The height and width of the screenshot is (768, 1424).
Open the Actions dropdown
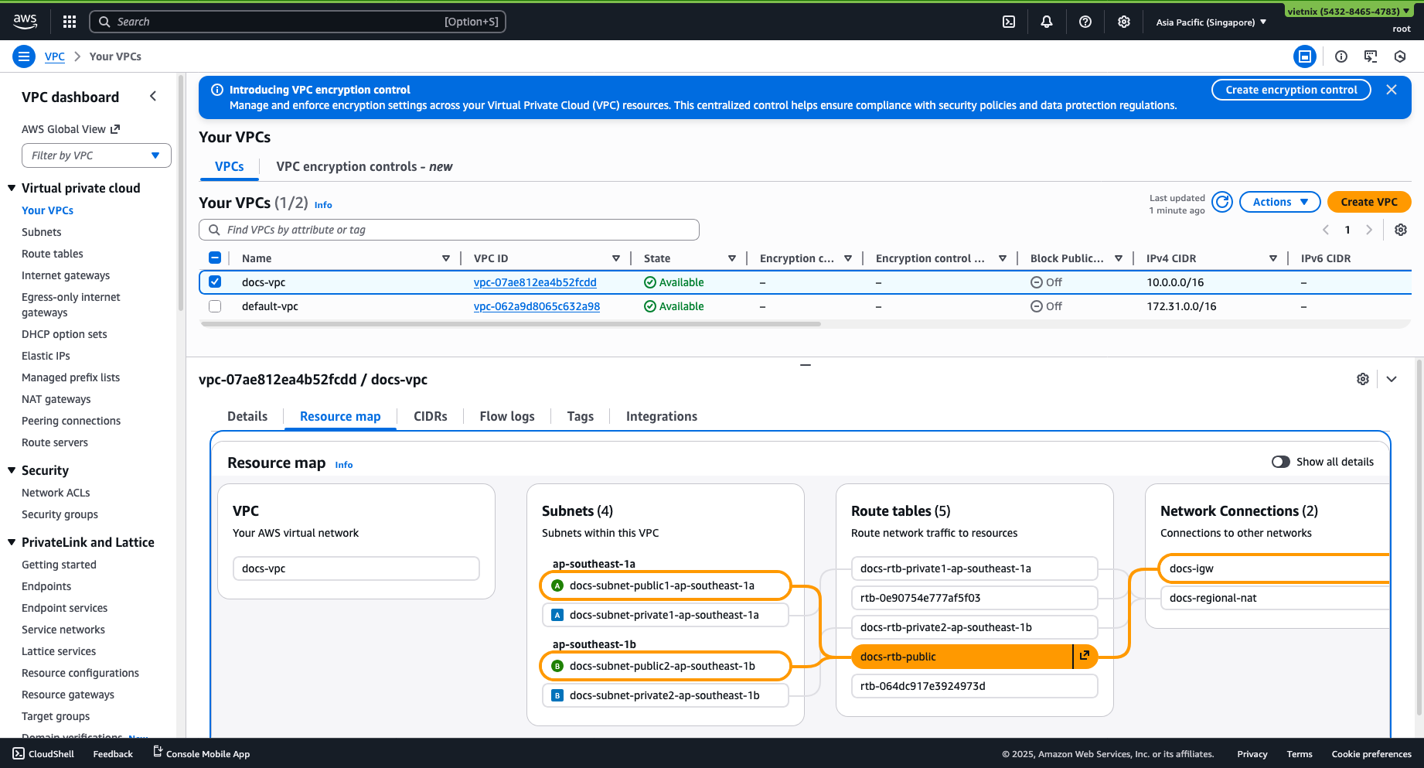pos(1279,202)
